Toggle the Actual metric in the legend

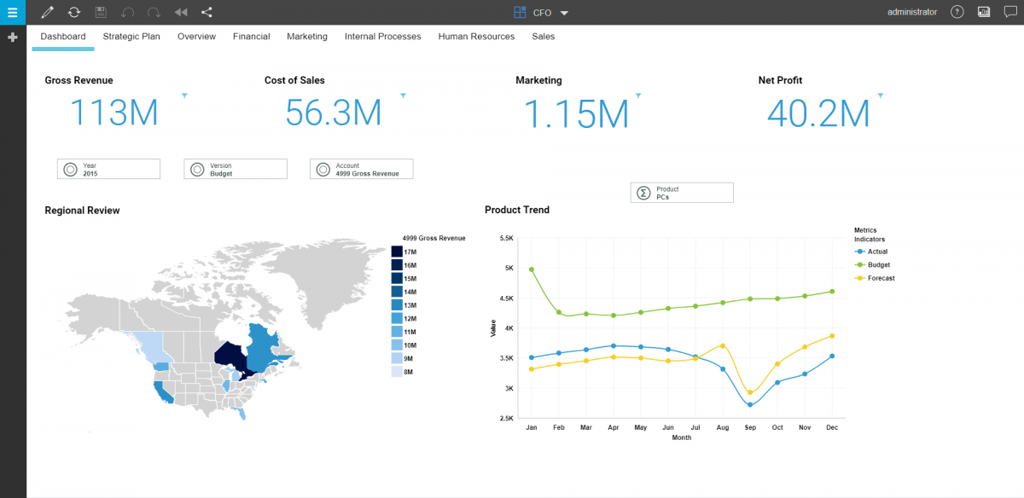[x=872, y=252]
